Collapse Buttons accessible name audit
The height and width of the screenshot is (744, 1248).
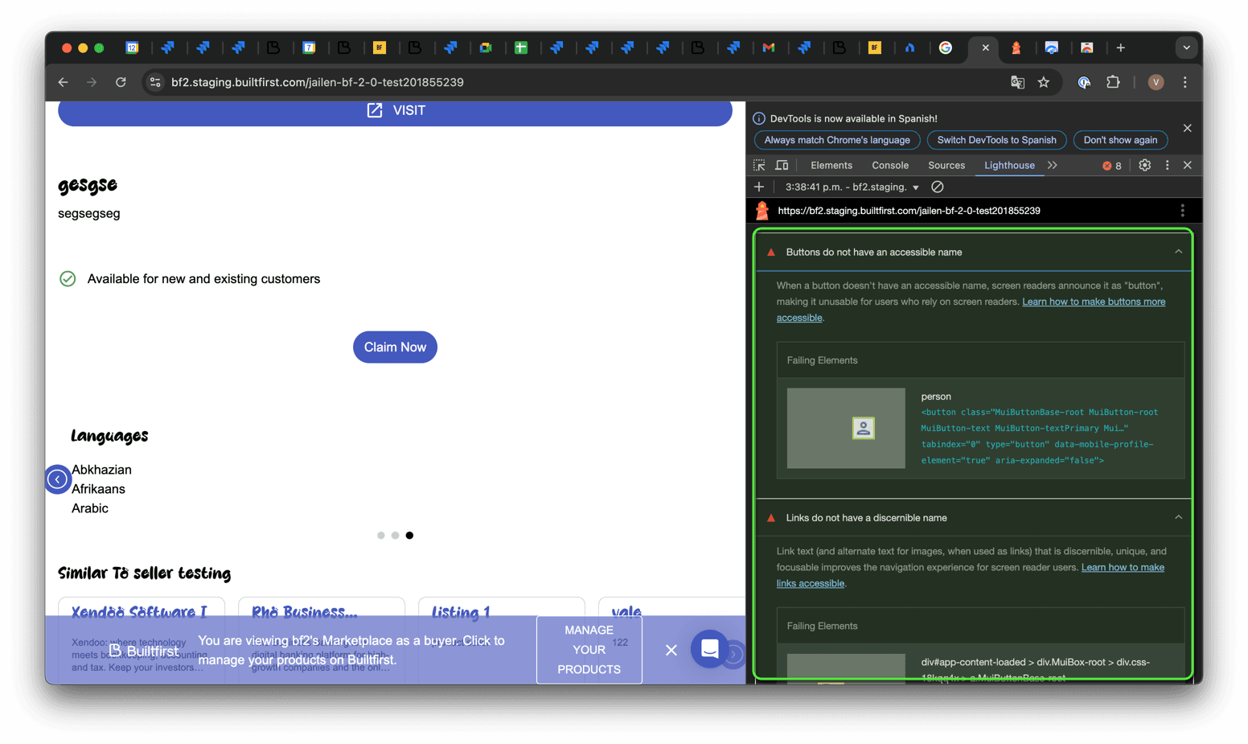(x=1178, y=252)
